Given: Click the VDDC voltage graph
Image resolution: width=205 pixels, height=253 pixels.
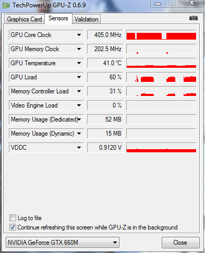Looking at the screenshot, I should [161, 148].
